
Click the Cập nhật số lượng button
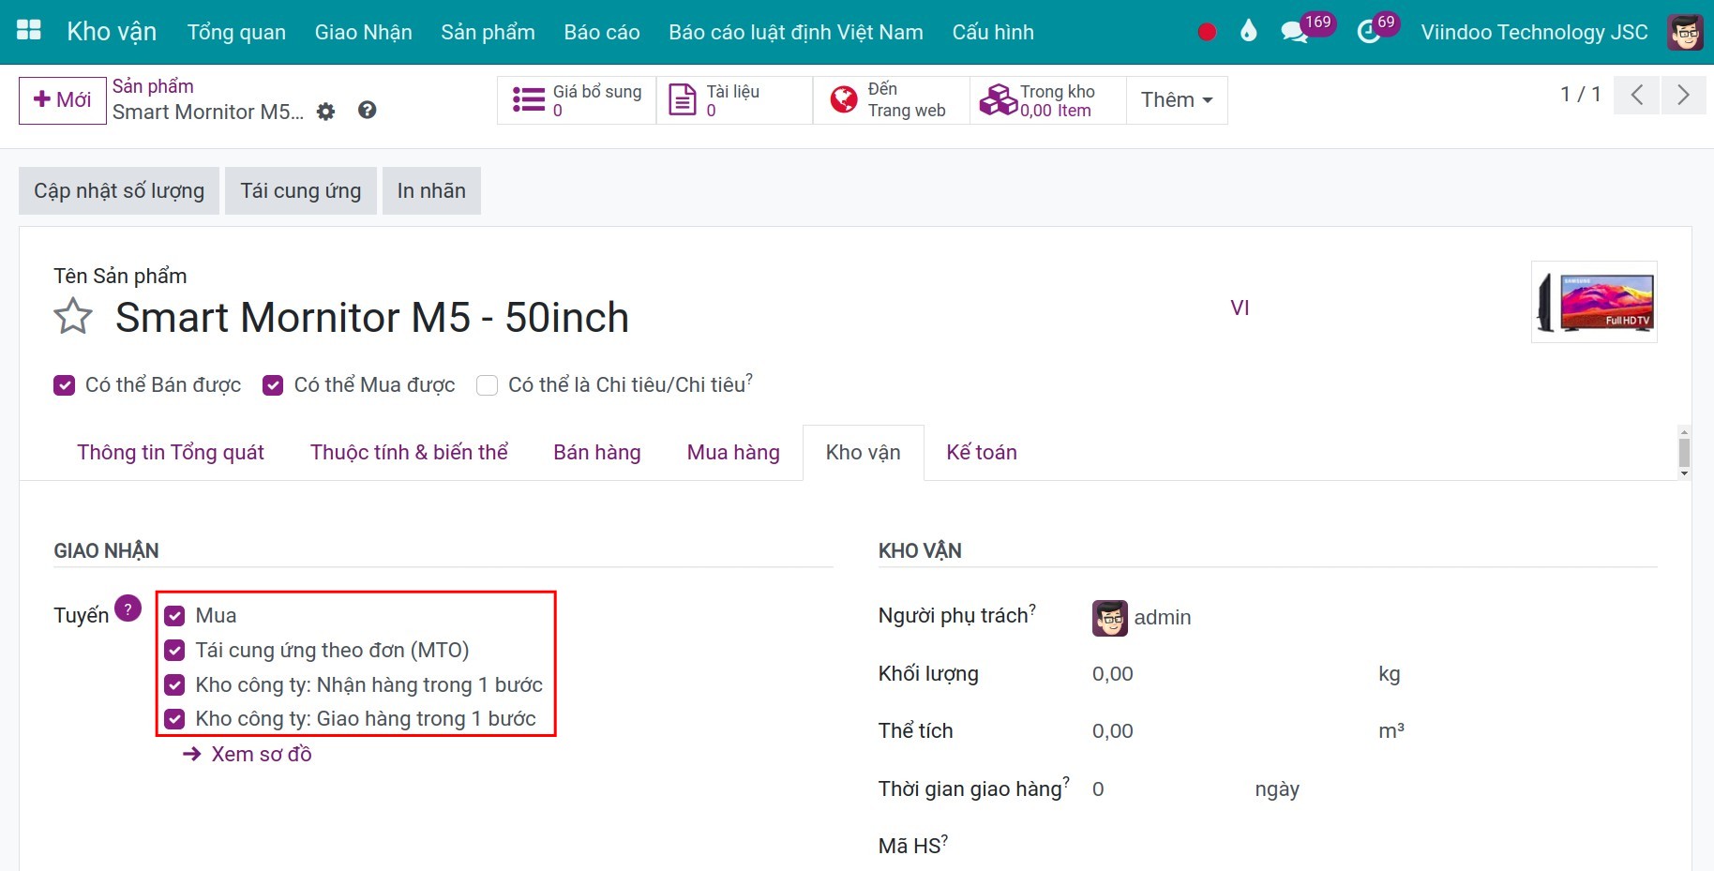(119, 191)
